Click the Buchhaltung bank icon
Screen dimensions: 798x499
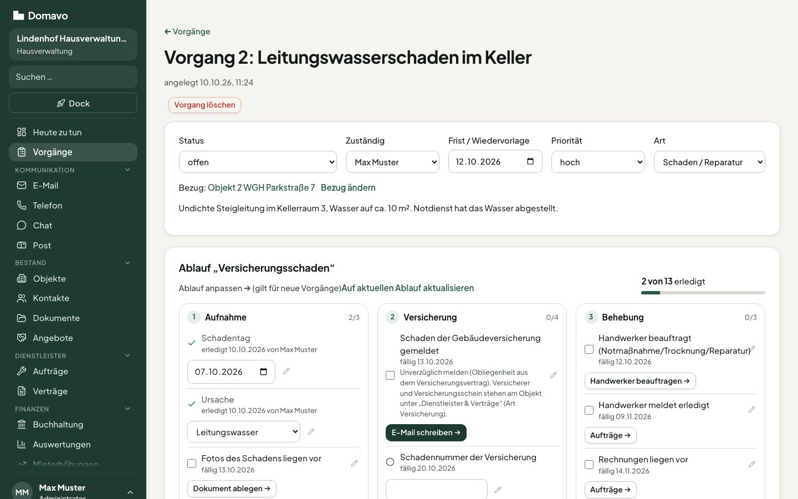[x=22, y=425]
